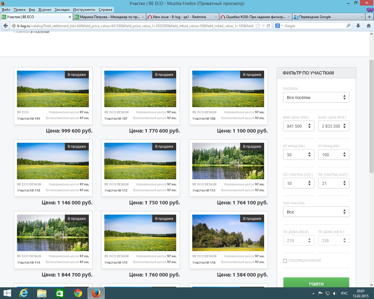The width and height of the screenshot is (374, 299).
Task: Open the Firefox downloads arrow icon
Action: (358, 26)
